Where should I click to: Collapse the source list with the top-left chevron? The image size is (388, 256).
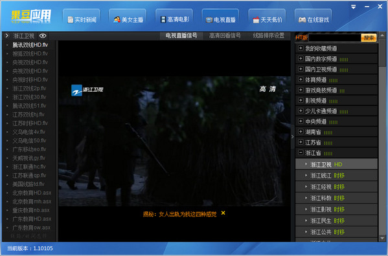[x=7, y=36]
